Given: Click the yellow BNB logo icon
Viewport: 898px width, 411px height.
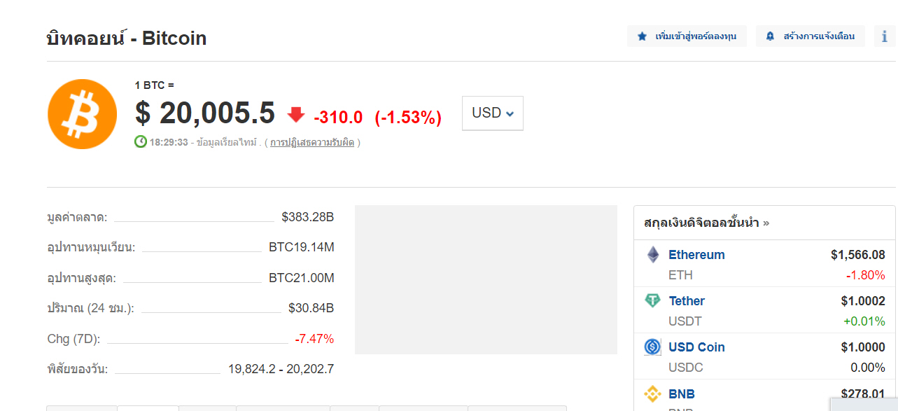Looking at the screenshot, I should click(x=652, y=394).
